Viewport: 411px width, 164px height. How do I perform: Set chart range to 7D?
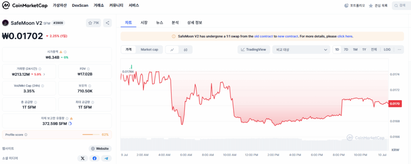pyautogui.click(x=346, y=49)
